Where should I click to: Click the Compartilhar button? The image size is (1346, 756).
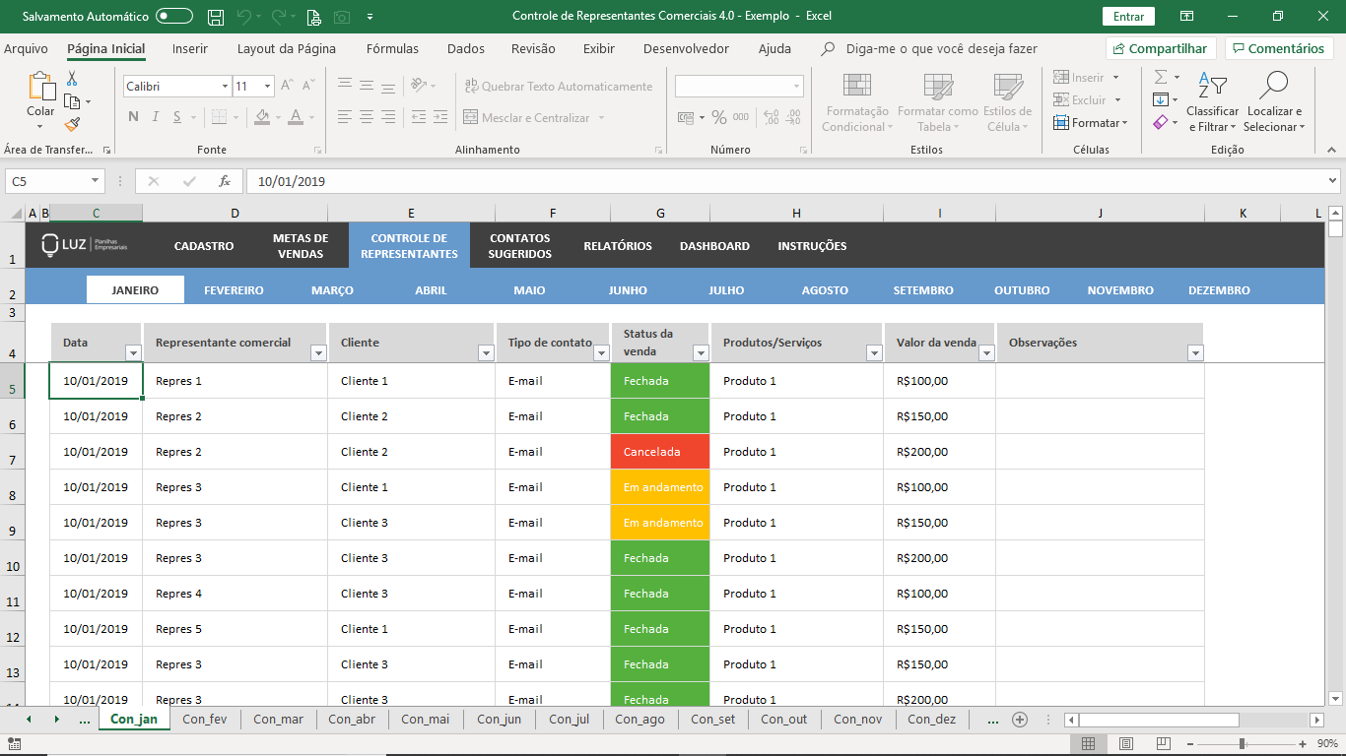tap(1161, 48)
